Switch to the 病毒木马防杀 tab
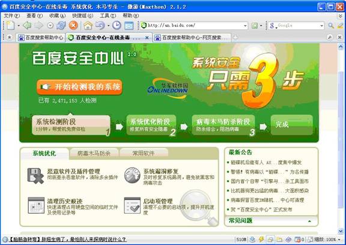The height and width of the screenshot is (245, 346). coord(94,153)
